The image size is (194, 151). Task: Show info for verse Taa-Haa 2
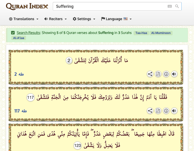click(166, 74)
